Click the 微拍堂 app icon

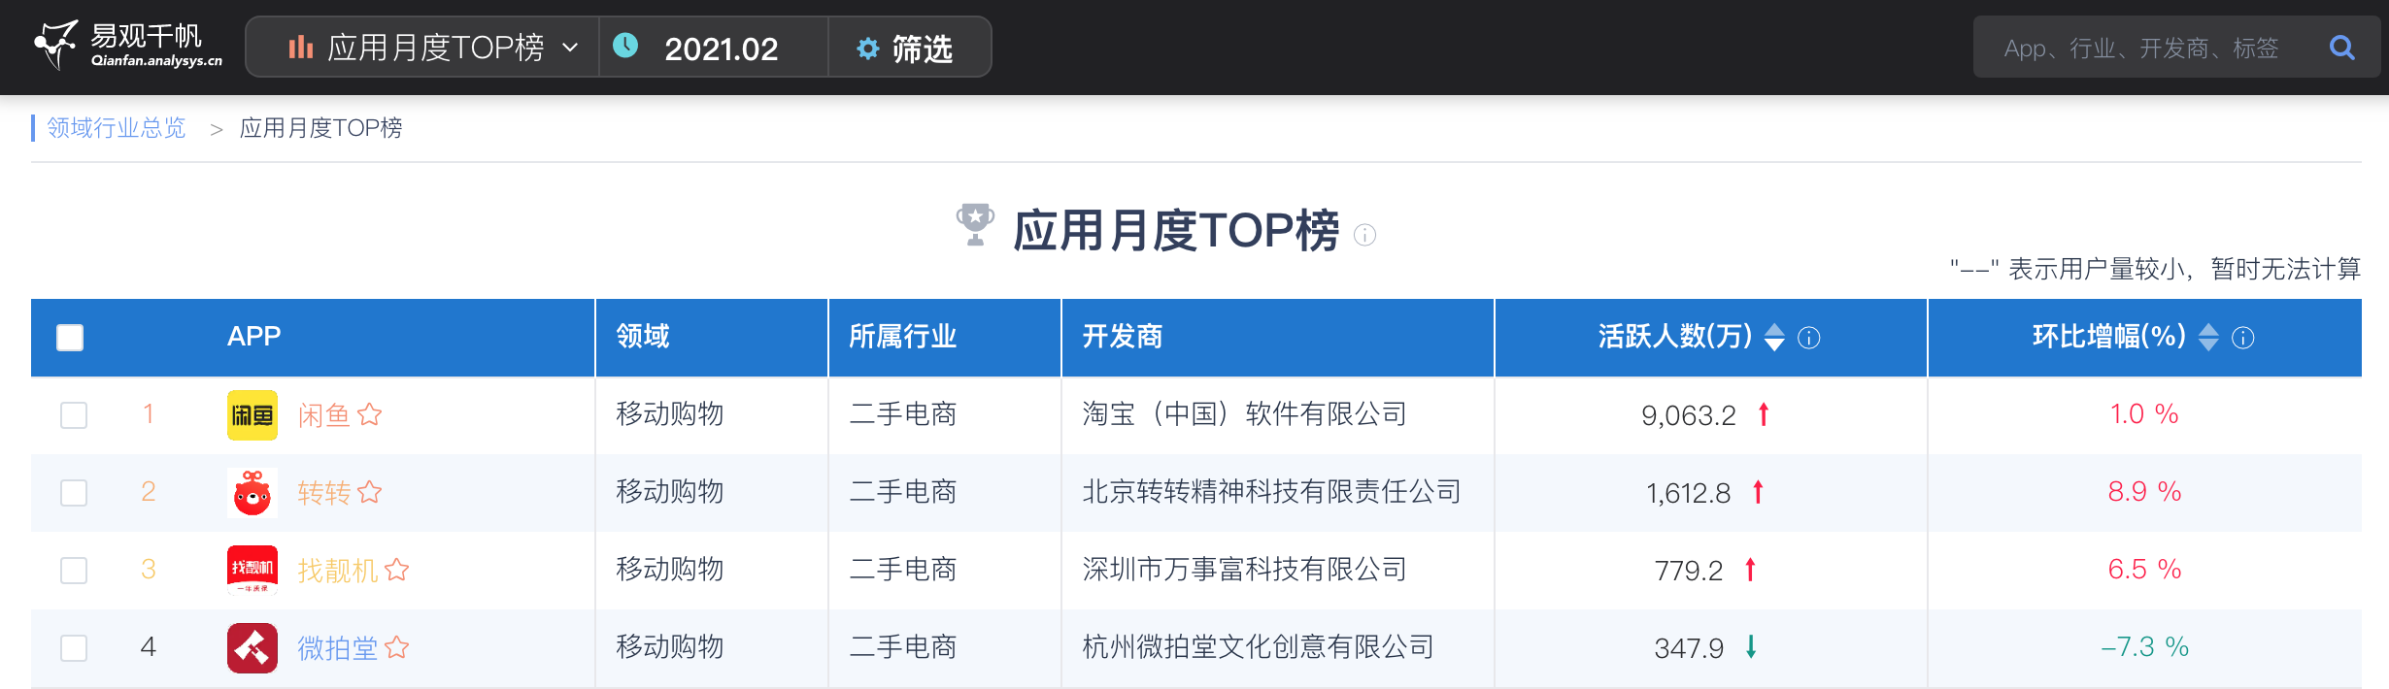point(252,648)
